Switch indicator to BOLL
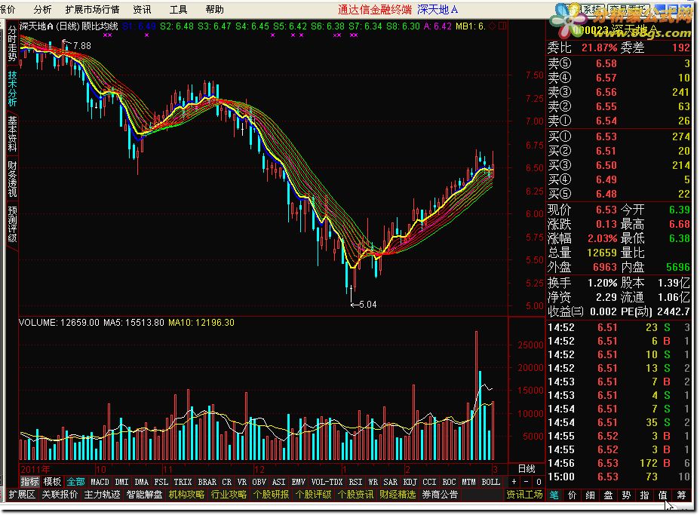The image size is (700, 515). pos(490,482)
